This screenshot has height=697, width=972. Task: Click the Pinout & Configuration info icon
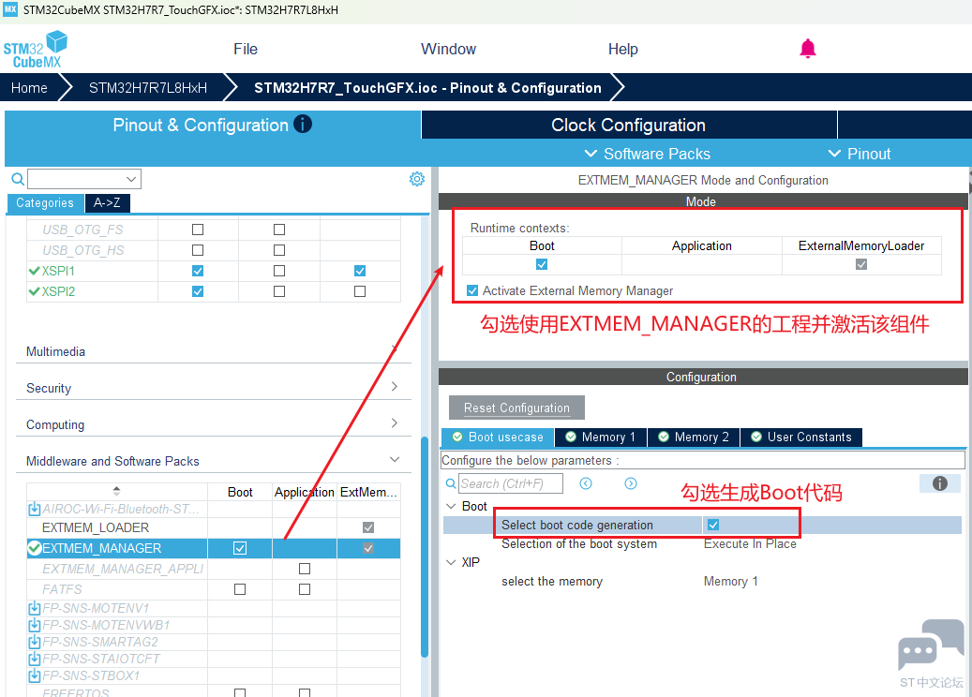click(303, 124)
